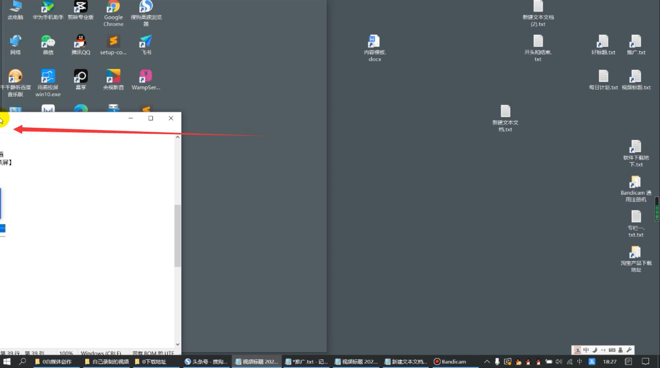Launch 雨燕投屏 win10.exe shortcut
The height and width of the screenshot is (368, 660).
pos(48,83)
